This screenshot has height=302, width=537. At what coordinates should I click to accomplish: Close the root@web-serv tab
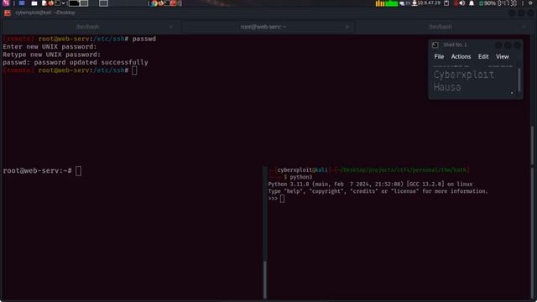(x=347, y=27)
